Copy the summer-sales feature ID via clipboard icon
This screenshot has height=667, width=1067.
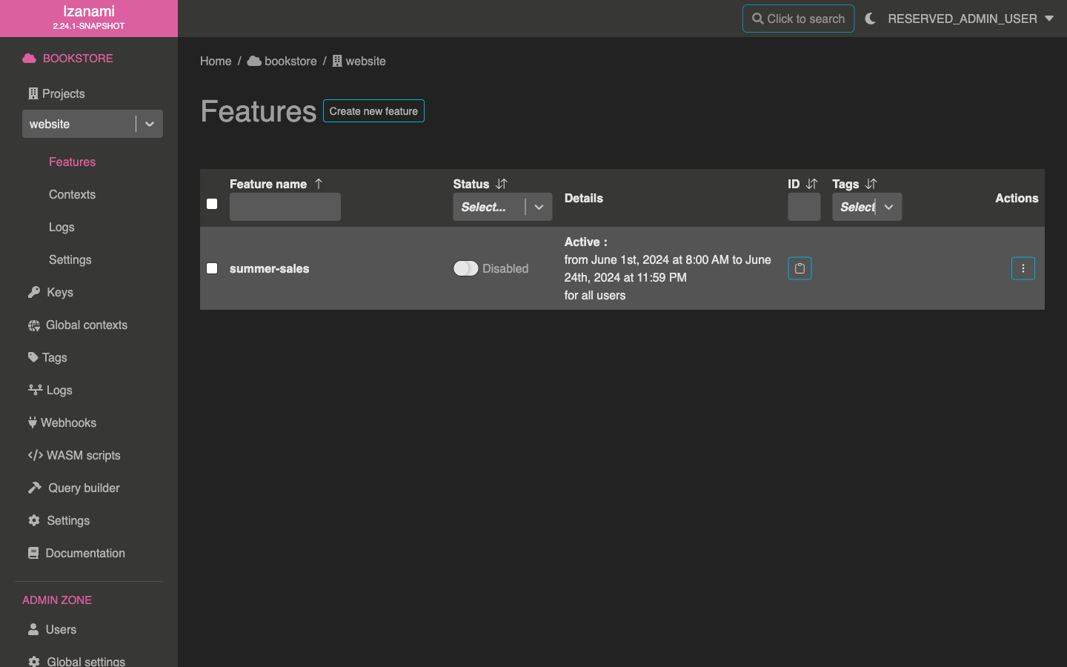pos(800,268)
